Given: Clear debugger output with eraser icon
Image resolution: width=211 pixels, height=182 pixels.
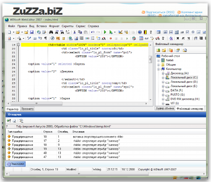Looking at the screenshot, I should (14, 121).
